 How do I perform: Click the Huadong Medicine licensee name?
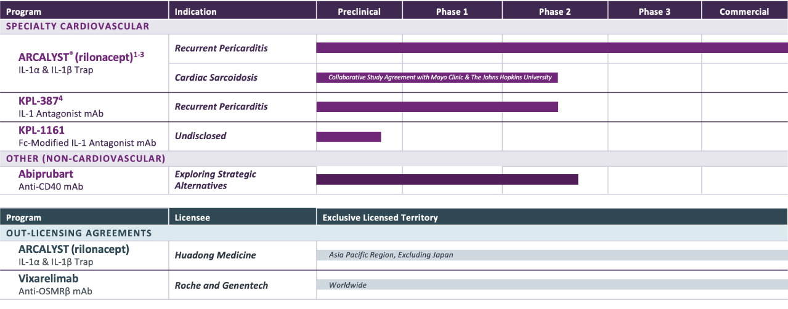click(216, 255)
